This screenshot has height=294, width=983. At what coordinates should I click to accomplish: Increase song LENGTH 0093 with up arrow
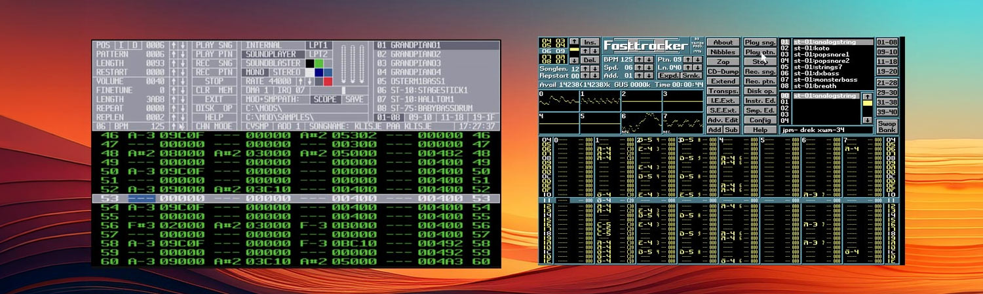point(174,63)
